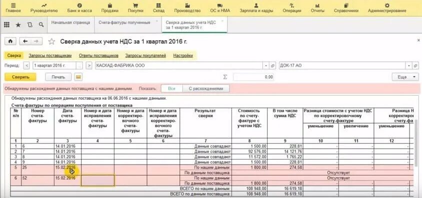The width and height of the screenshot is (422, 198).
Task: Select the date cell 15.02.2016 in row 6
Action: [x=67, y=181]
